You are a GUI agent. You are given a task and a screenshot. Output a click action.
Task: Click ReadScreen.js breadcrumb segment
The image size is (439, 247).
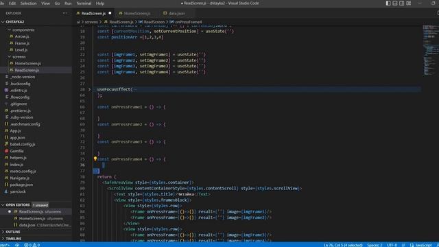(121, 22)
